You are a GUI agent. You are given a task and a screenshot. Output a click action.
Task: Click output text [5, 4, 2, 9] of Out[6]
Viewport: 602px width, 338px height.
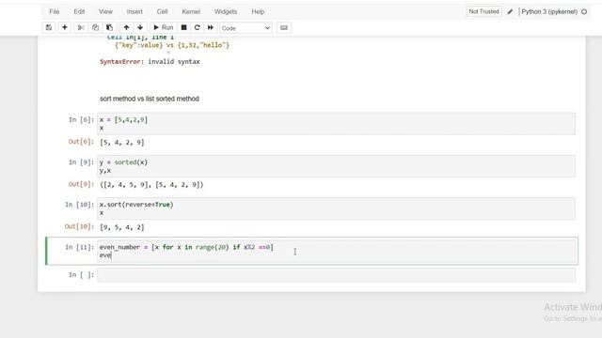[x=122, y=142]
